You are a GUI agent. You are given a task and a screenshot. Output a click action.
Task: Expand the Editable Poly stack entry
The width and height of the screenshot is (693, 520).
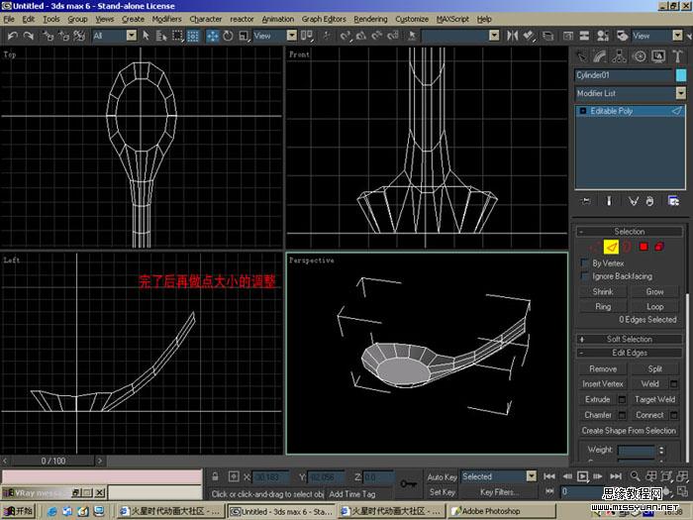(x=582, y=111)
